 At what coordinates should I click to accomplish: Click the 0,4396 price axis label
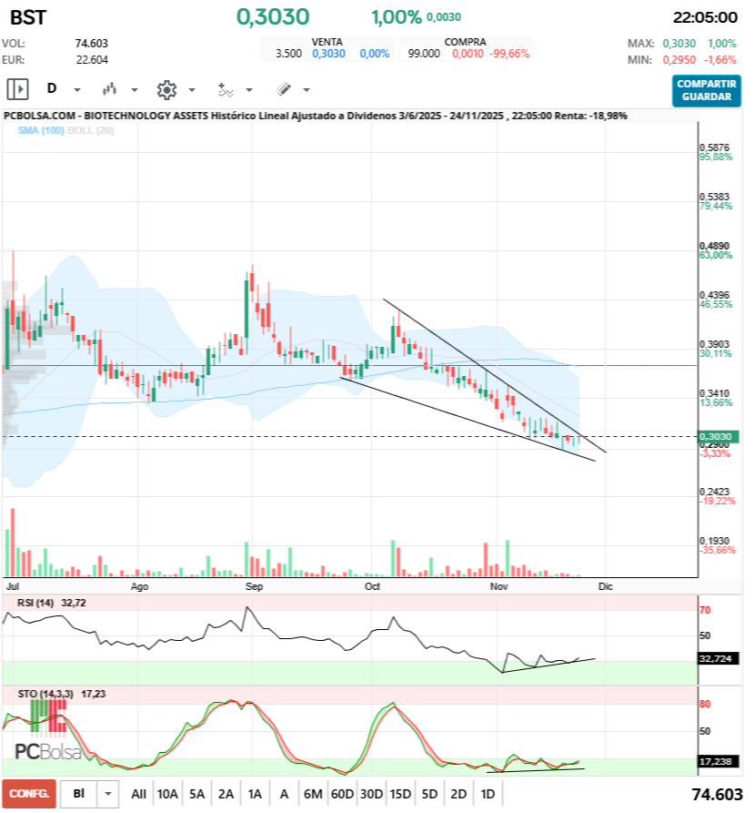[714, 295]
